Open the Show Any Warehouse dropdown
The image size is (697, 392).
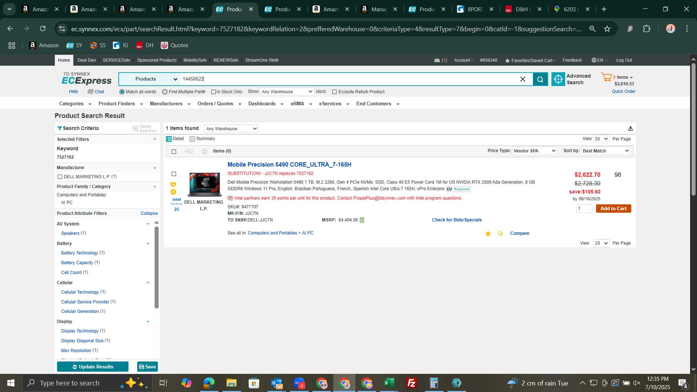287,92
